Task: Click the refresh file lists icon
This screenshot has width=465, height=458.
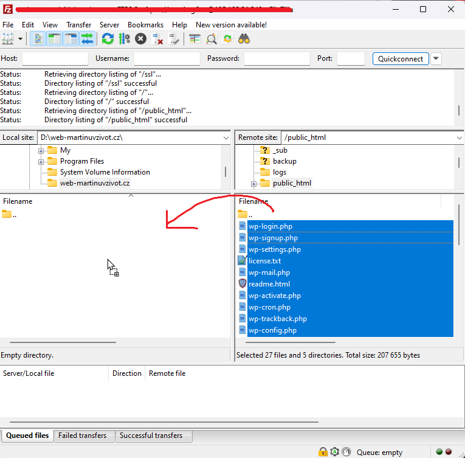Action: click(x=108, y=39)
